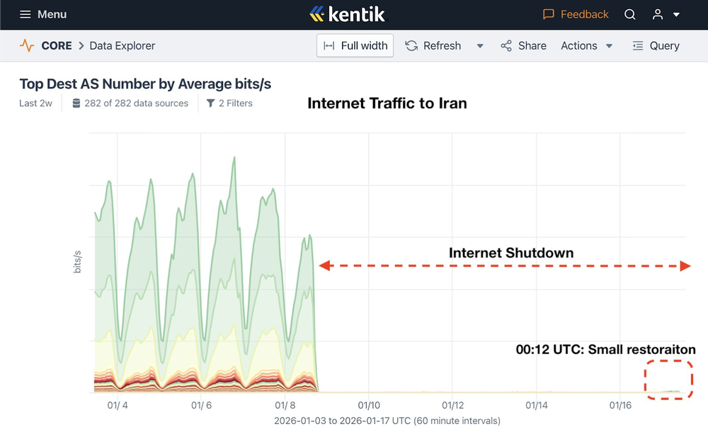708x439 pixels.
Task: Click the Share icon
Action: coord(506,46)
